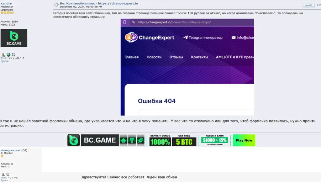Quote xandry's post
321x182 pixels.
[308, 5]
